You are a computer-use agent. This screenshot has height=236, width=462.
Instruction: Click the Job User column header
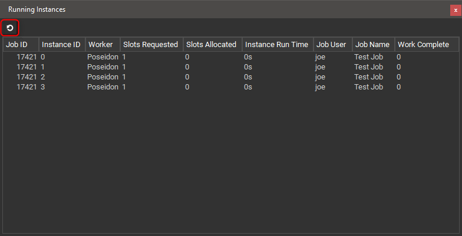tap(331, 45)
